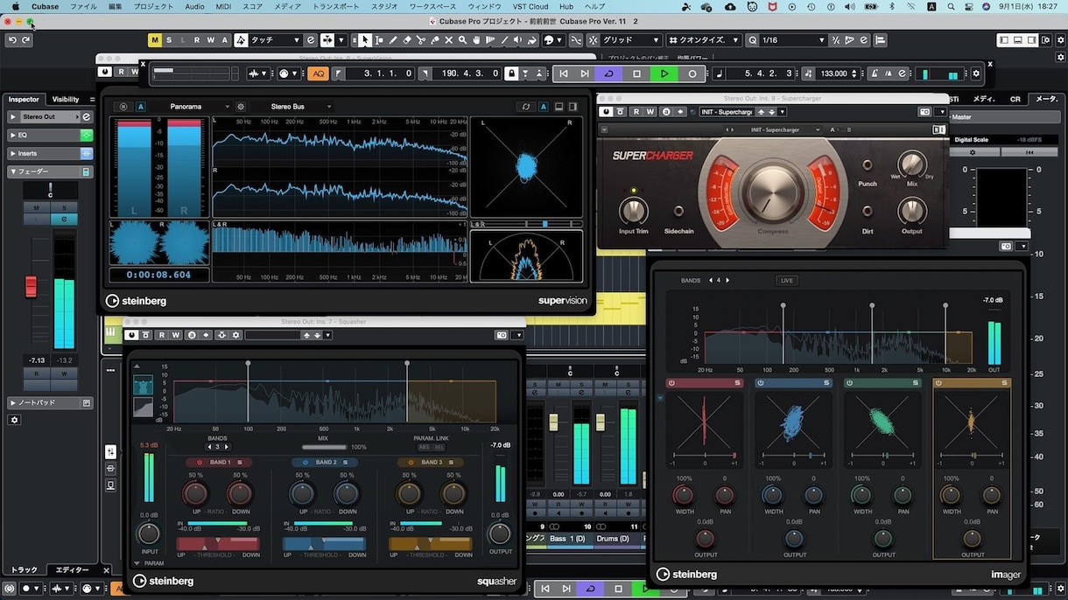Pause SuperVision measurement button

coord(123,107)
